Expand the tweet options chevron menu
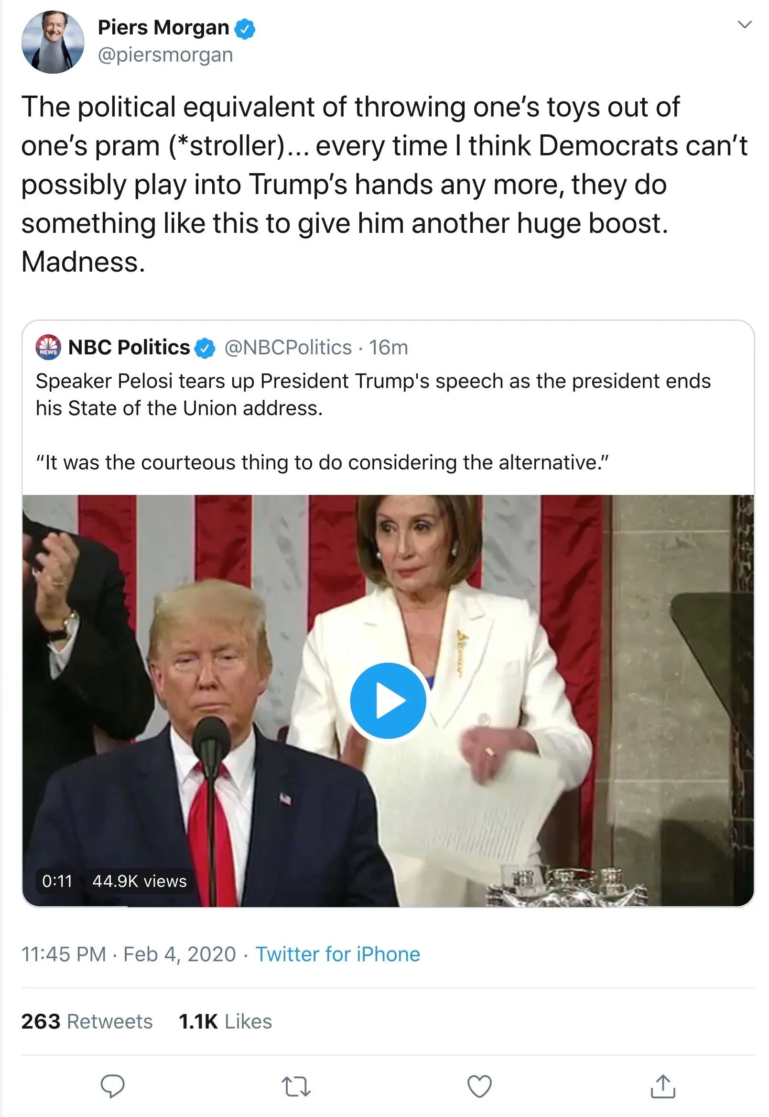769x1117 pixels. click(x=745, y=24)
